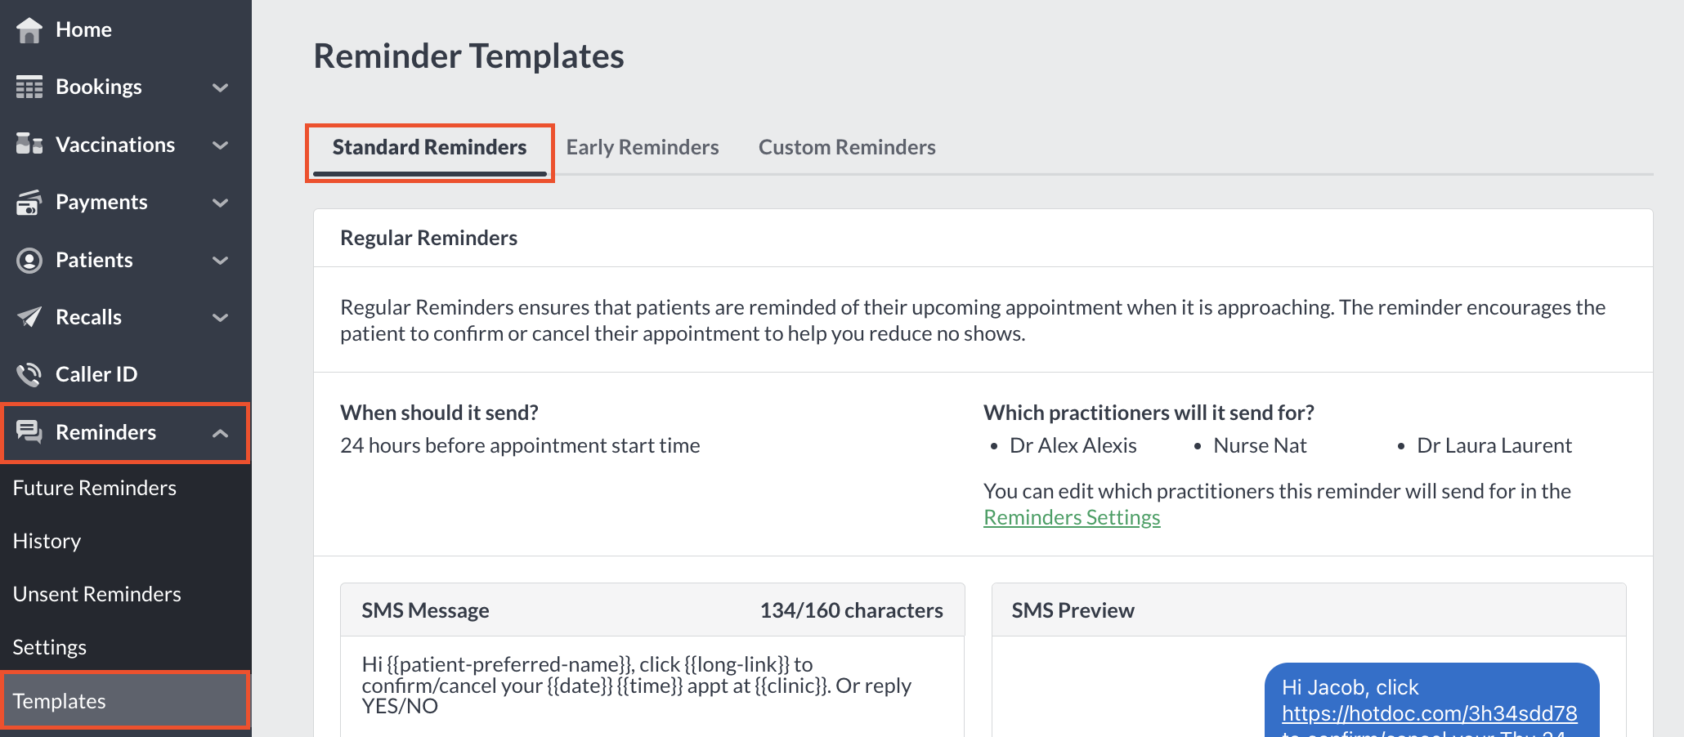
Task: Open Future Reminders from the sidebar
Action: pos(94,487)
